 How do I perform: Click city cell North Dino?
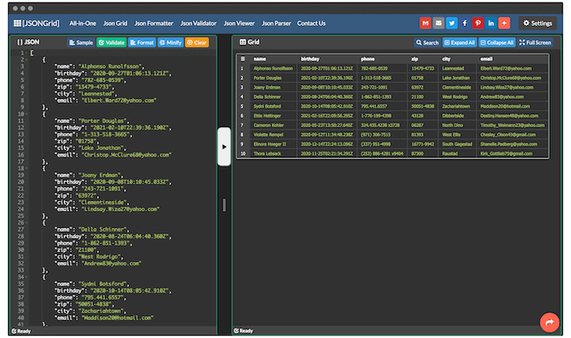pos(457,125)
